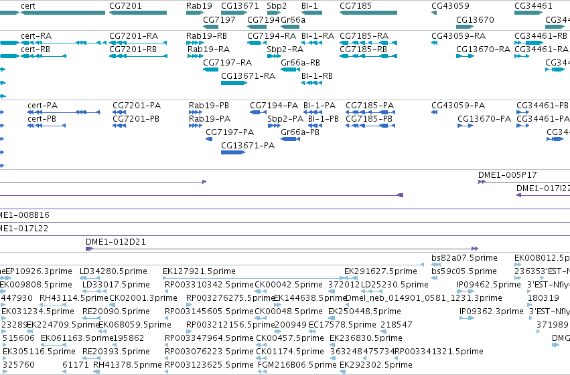
Task: Click the CG7194-PA protein feature
Action: pyautogui.click(x=258, y=112)
